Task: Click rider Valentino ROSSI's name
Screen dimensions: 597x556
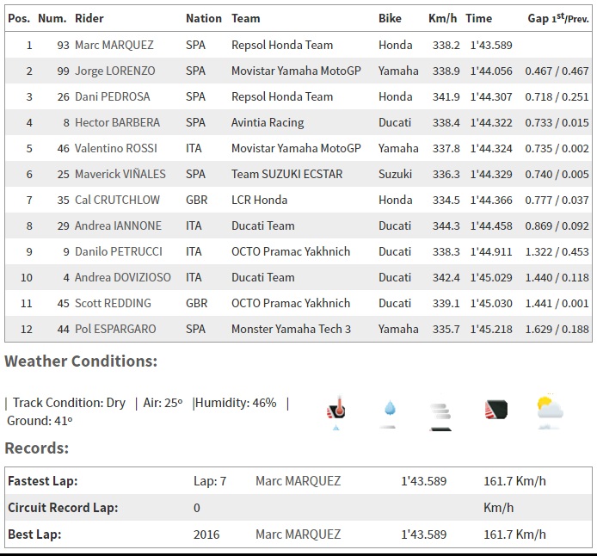Action: [x=116, y=148]
